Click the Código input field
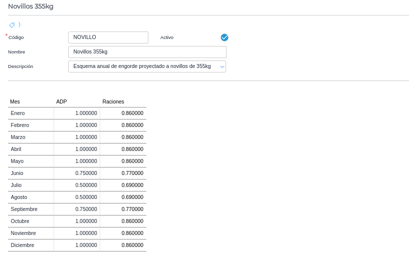Image resolution: width=409 pixels, height=259 pixels. point(108,37)
